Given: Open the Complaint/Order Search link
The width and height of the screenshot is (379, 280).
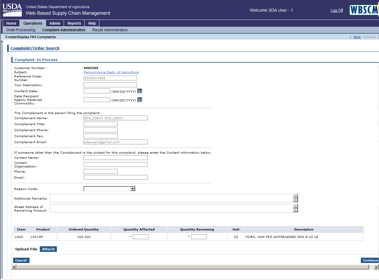Looking at the screenshot, I should [x=35, y=48].
